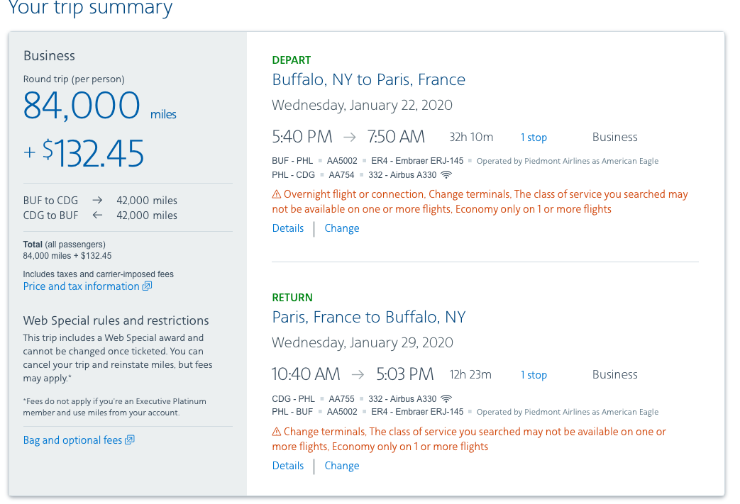The height and width of the screenshot is (504, 740).
Task: Change the return Paris to Buffalo flight
Action: point(342,466)
